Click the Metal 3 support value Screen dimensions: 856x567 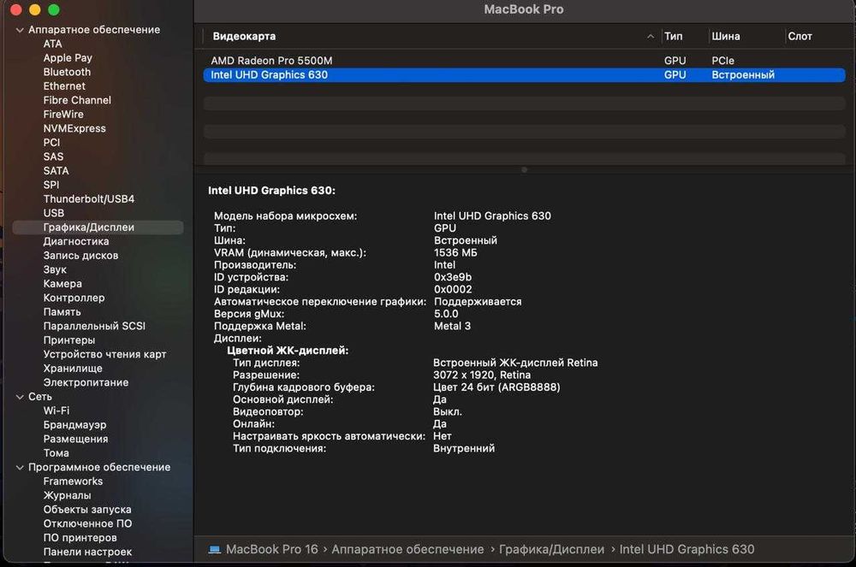pyautogui.click(x=452, y=326)
